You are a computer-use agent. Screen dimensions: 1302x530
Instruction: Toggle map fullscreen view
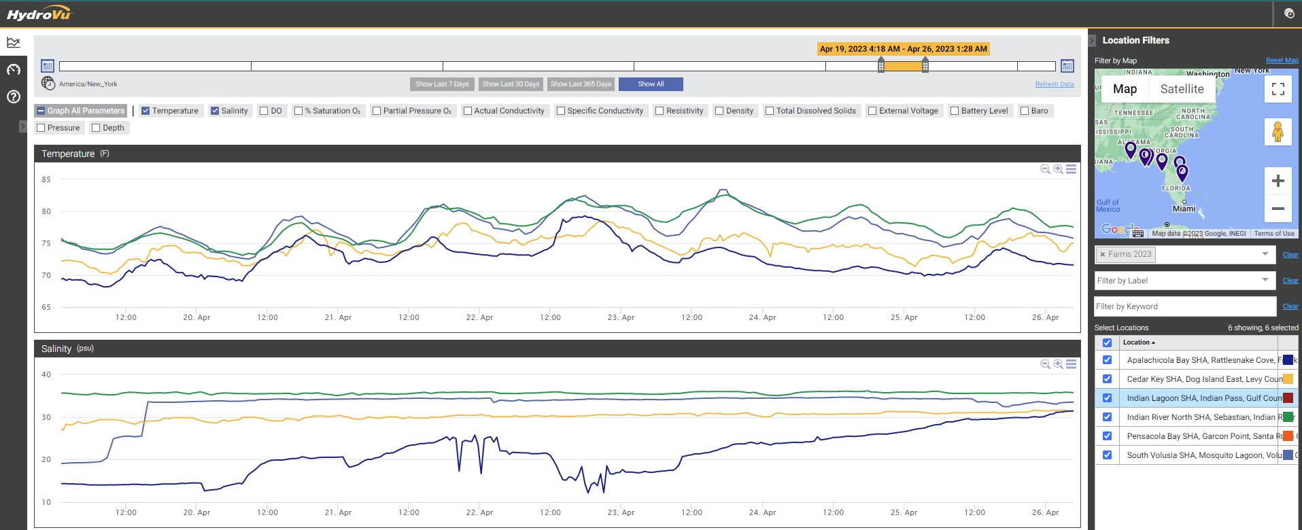(1278, 89)
